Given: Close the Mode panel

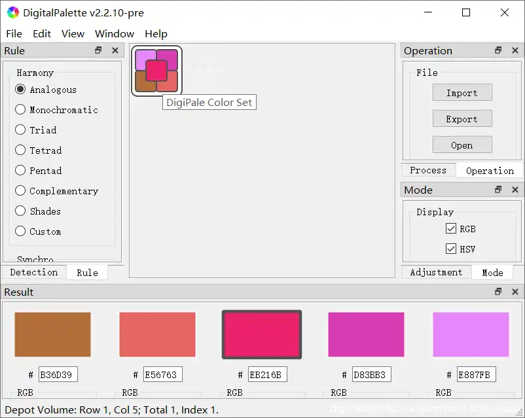Looking at the screenshot, I should click(515, 190).
